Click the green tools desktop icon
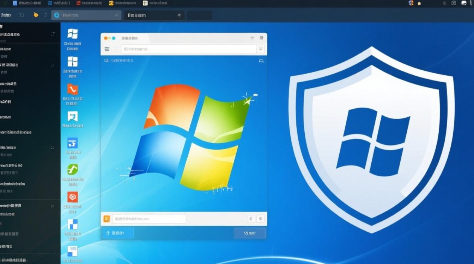This screenshot has height=264, width=474. (73, 170)
